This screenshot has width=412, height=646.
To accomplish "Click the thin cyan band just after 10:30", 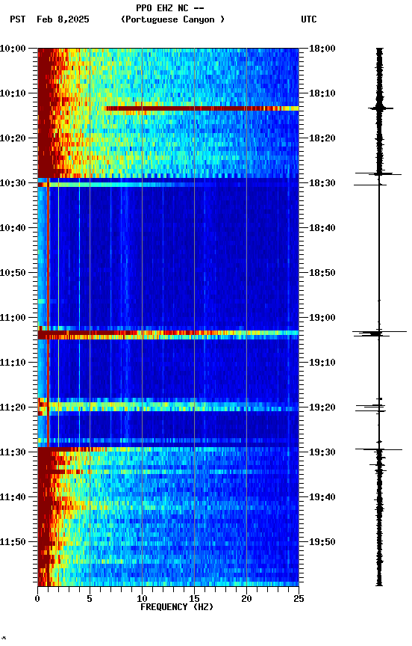I will click(168, 185).
